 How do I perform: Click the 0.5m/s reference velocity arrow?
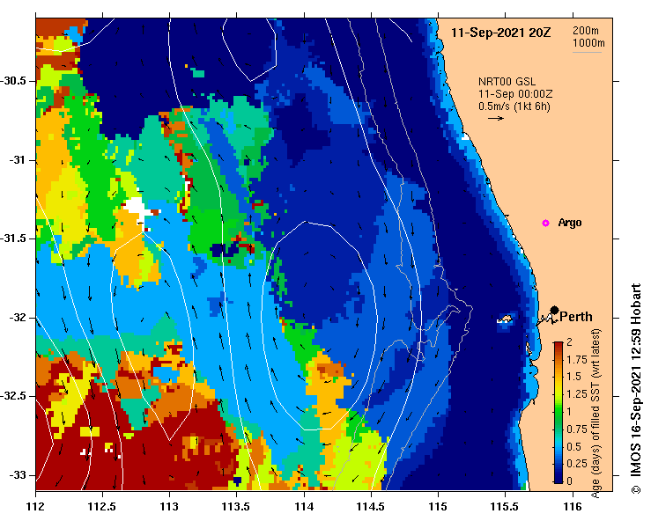496,119
